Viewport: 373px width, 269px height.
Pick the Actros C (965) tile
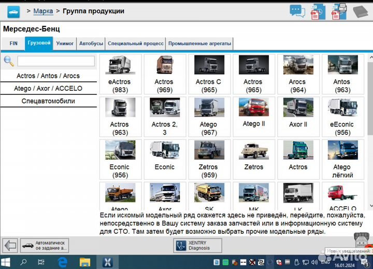209,74
